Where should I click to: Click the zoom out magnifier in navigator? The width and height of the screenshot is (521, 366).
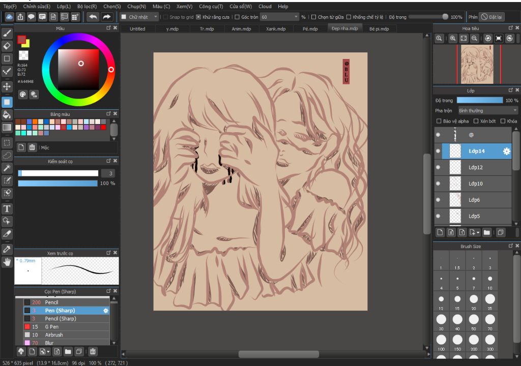(475, 39)
